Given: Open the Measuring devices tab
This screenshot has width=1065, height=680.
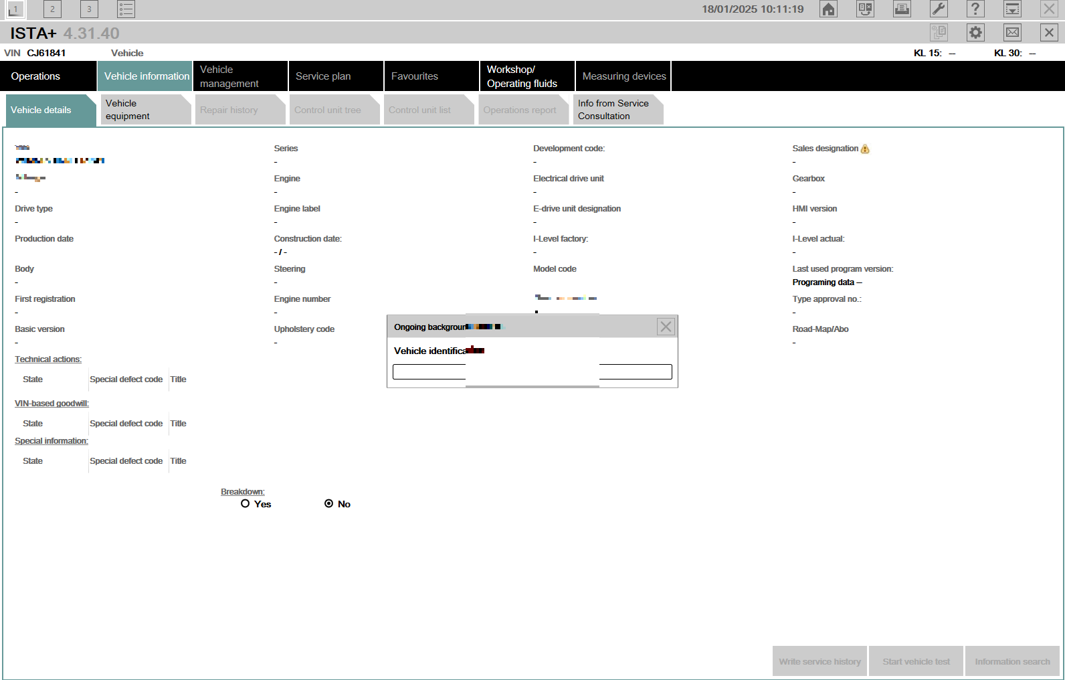Looking at the screenshot, I should 623,76.
